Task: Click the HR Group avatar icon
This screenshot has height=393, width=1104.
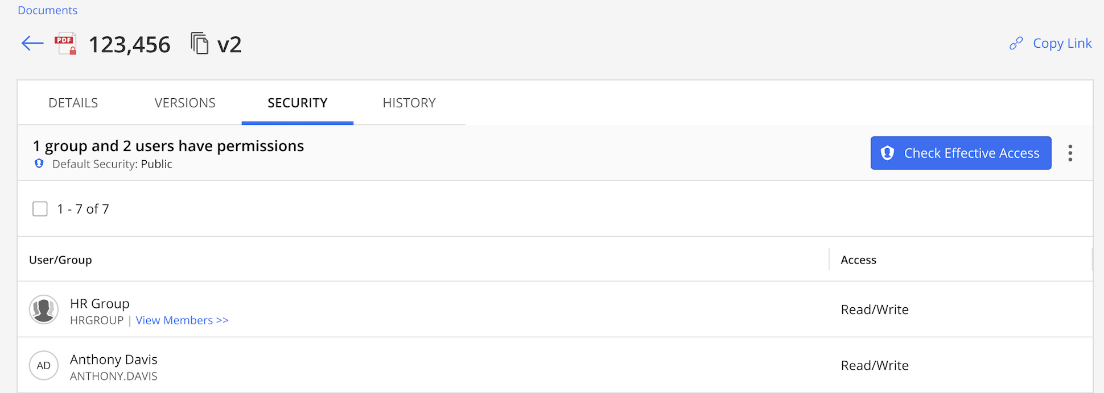Action: point(44,310)
